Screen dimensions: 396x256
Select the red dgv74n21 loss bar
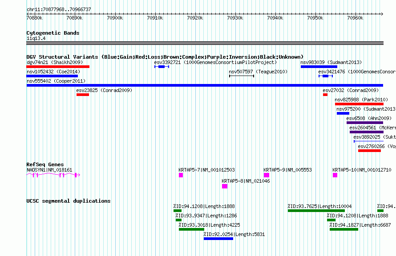[x=58, y=67]
